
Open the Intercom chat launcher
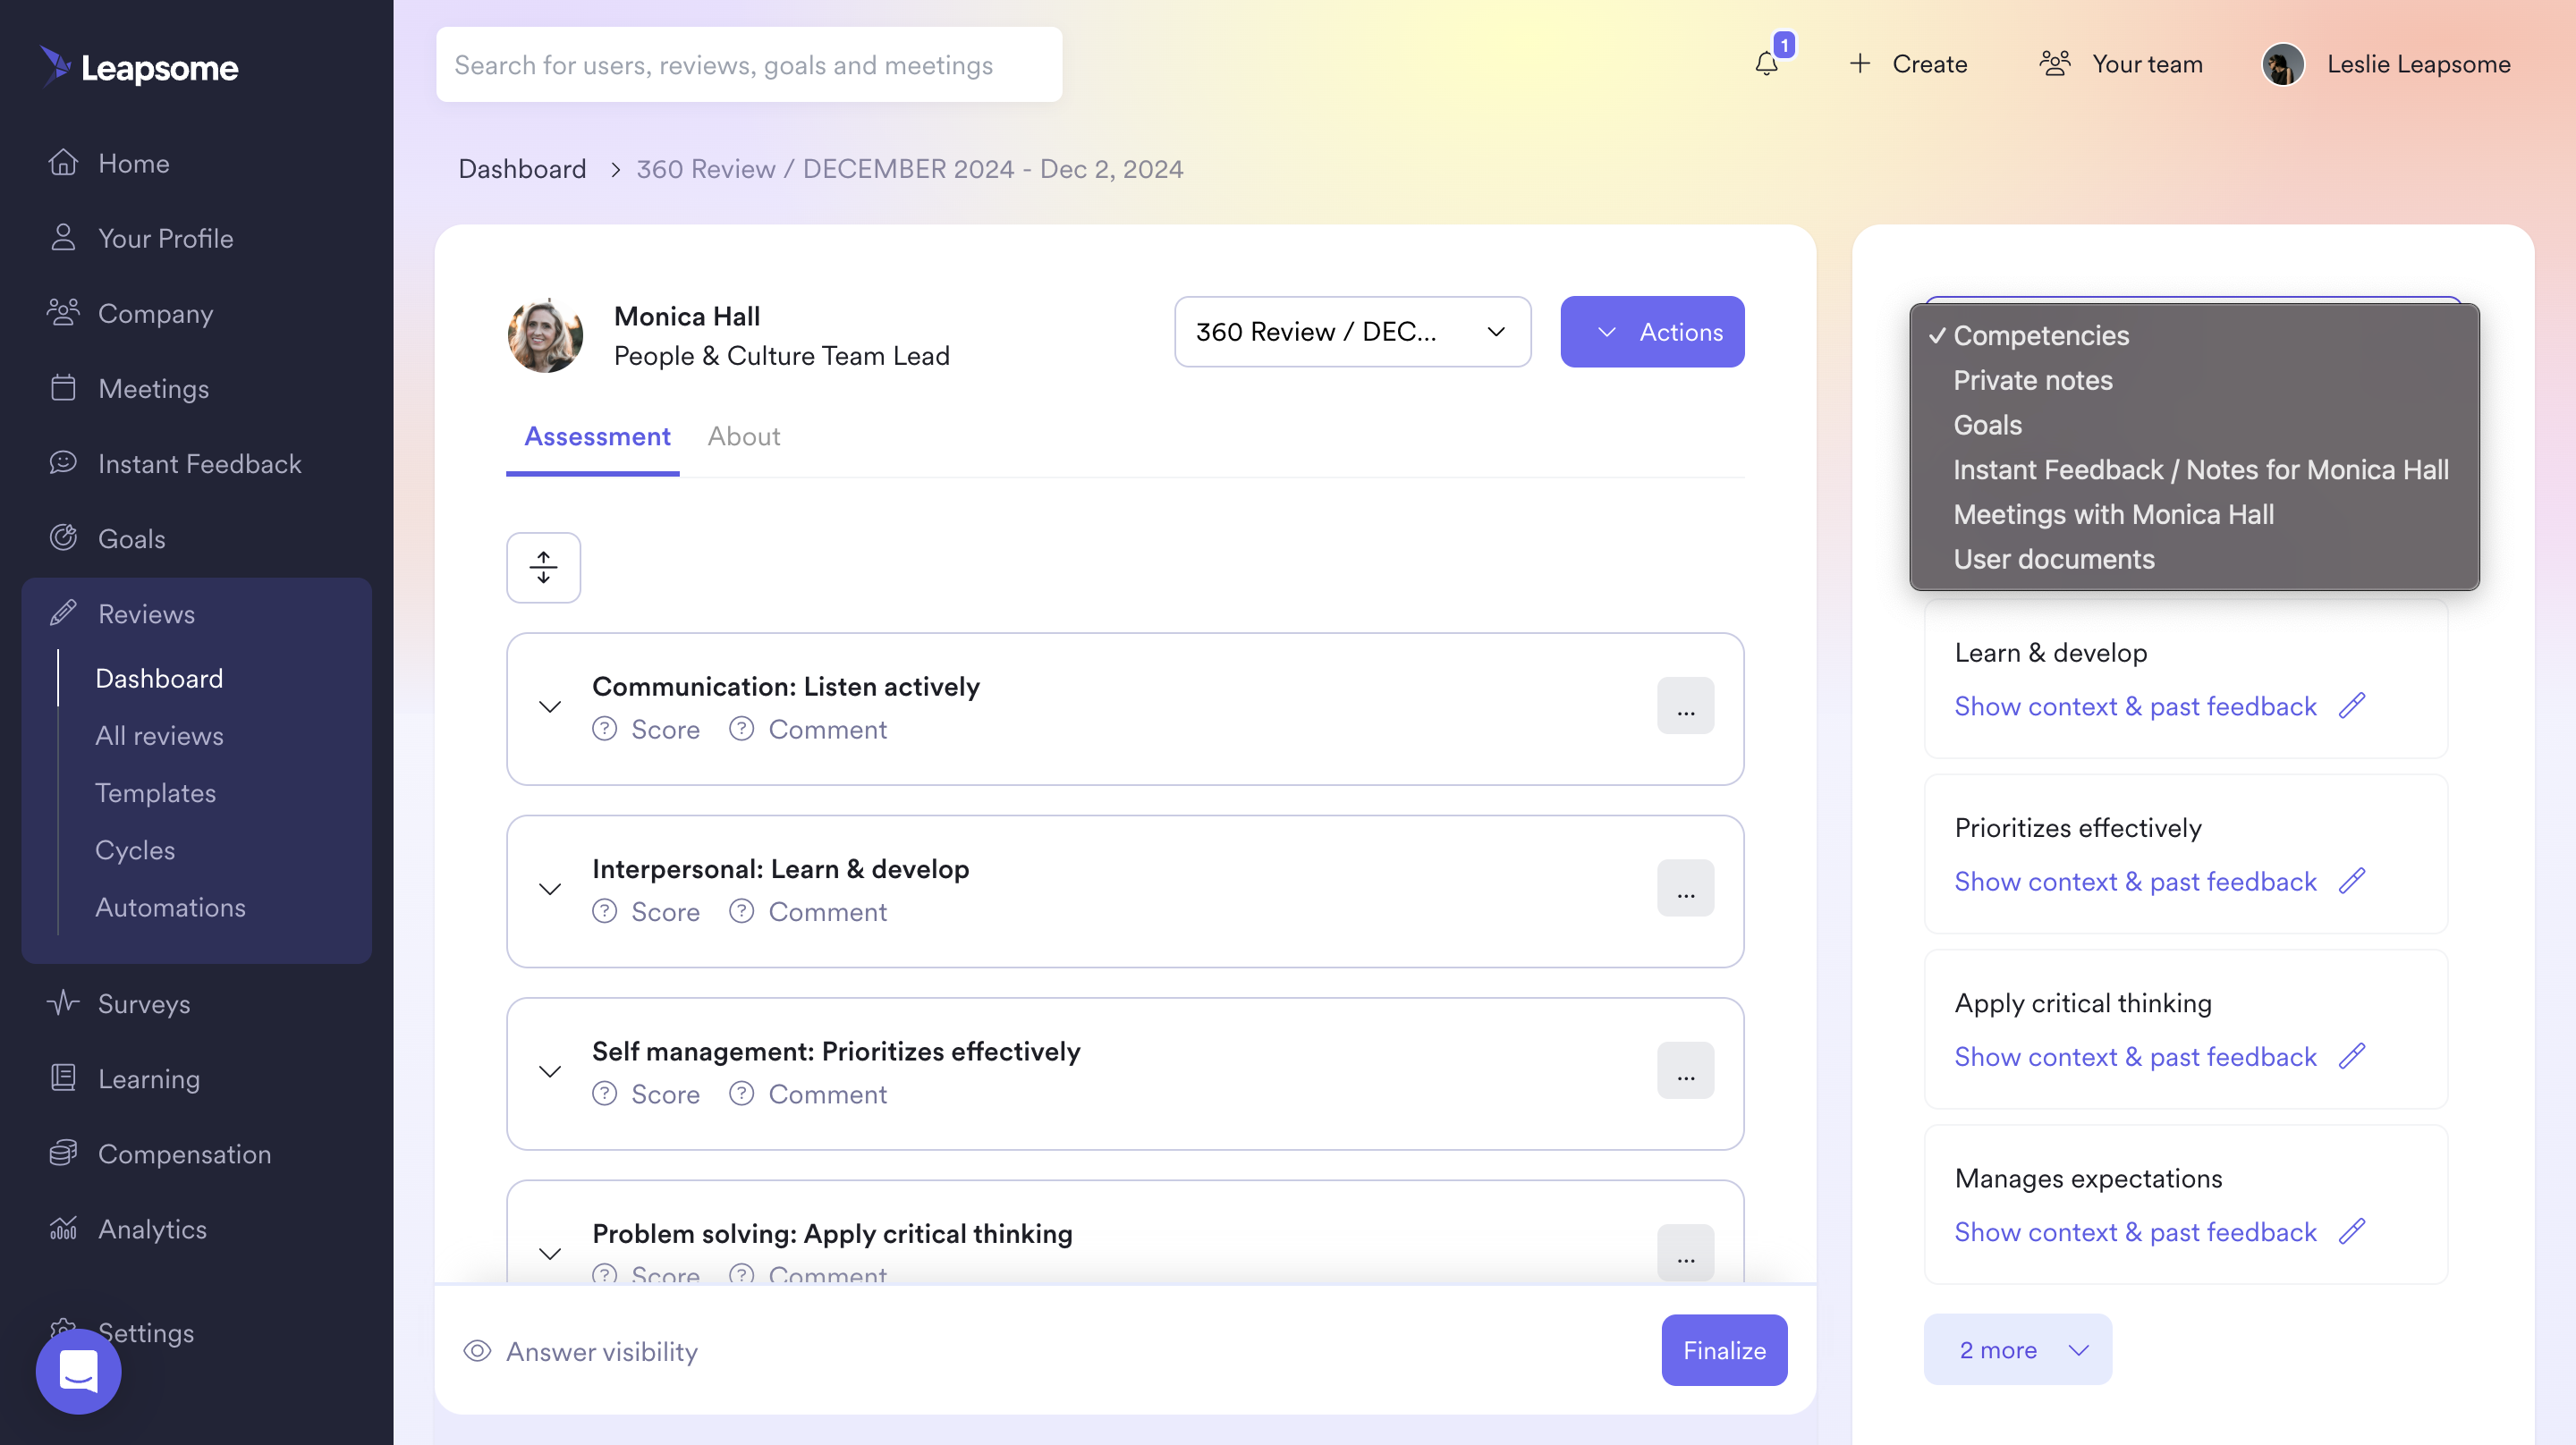pos(79,1371)
